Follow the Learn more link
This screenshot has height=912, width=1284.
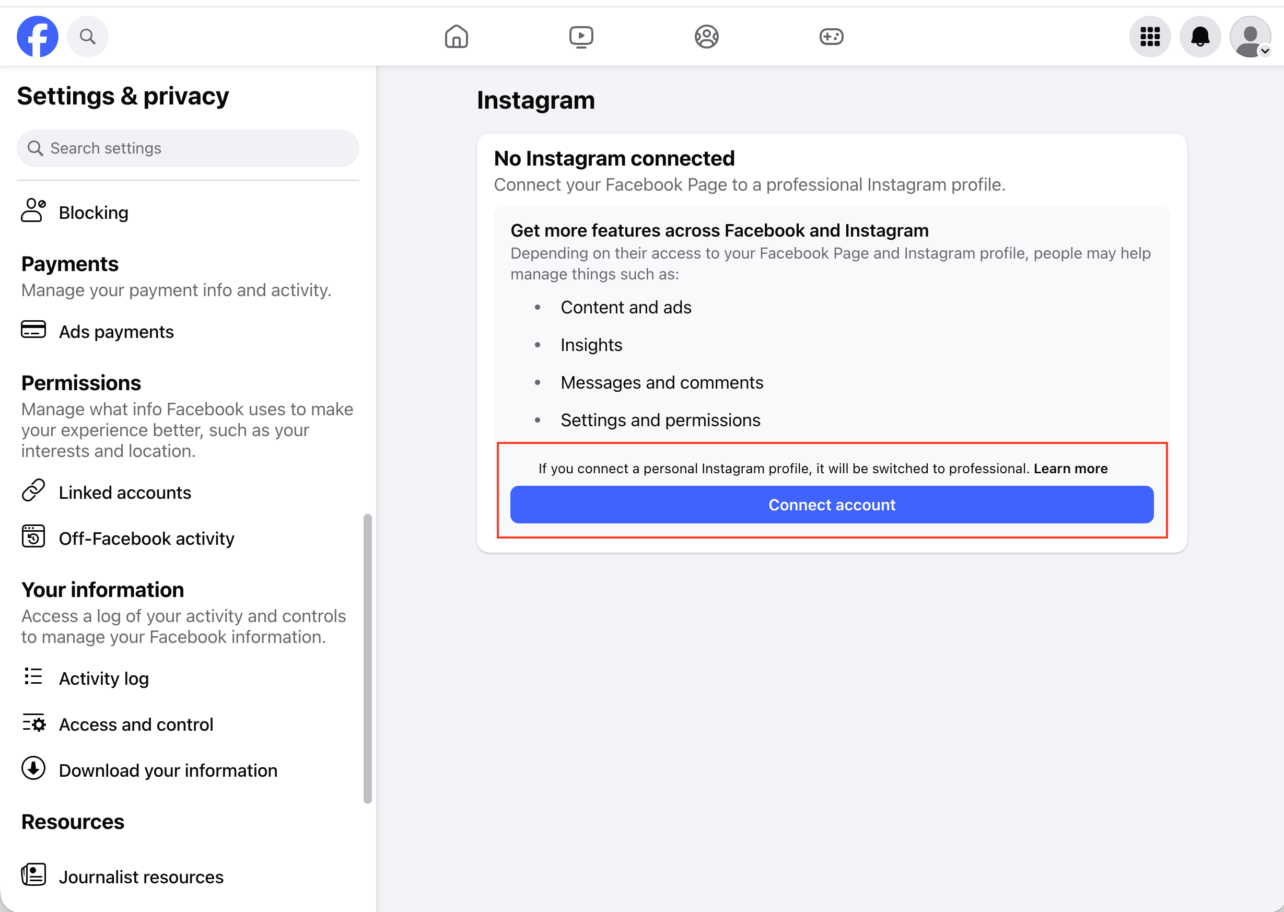(x=1070, y=469)
